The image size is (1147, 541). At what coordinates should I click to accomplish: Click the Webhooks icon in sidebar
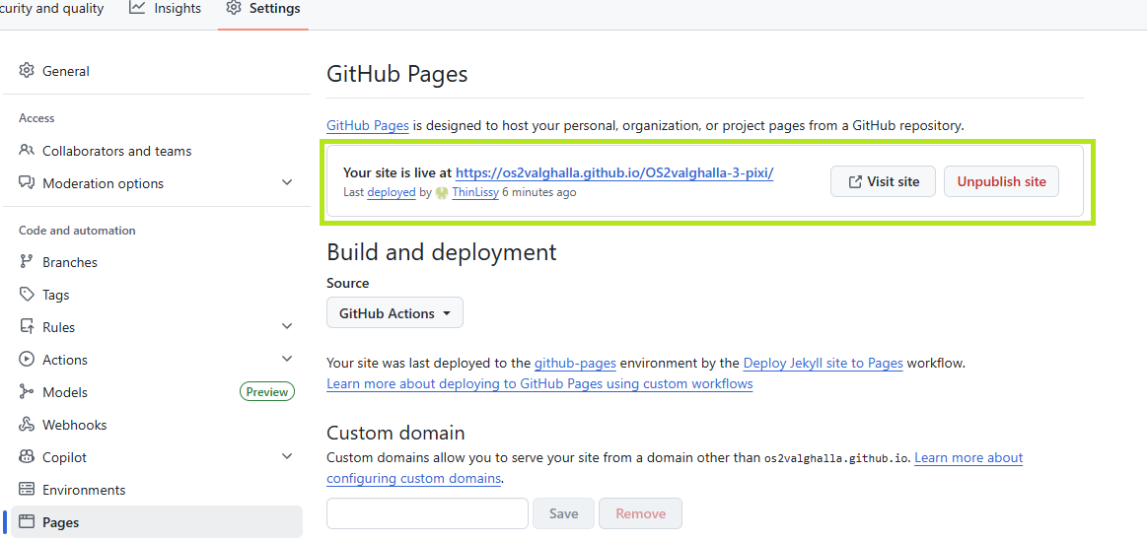pos(27,425)
